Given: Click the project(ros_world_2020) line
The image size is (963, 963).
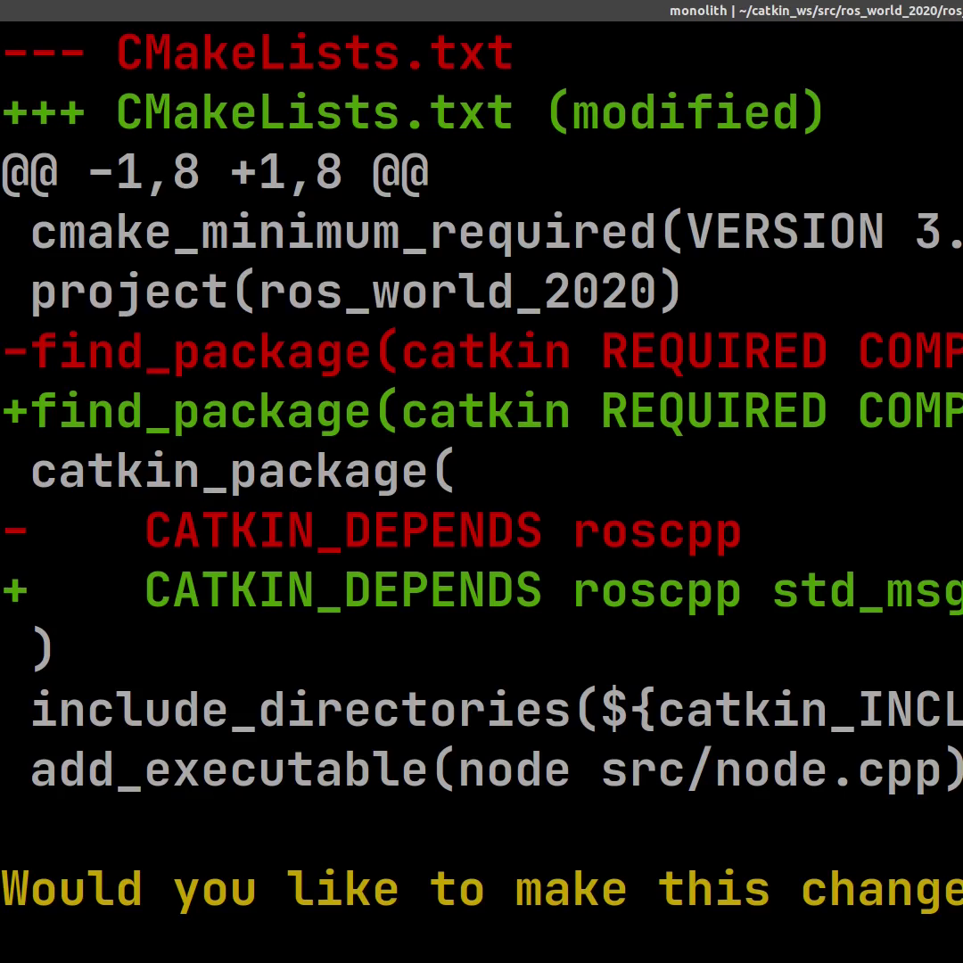Looking at the screenshot, I should coord(357,292).
